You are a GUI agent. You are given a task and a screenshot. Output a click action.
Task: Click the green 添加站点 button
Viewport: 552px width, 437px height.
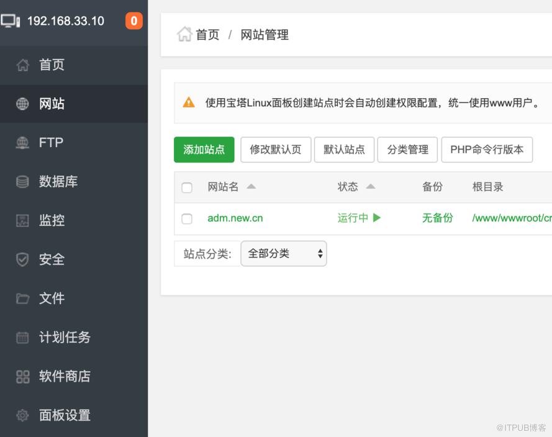(204, 150)
